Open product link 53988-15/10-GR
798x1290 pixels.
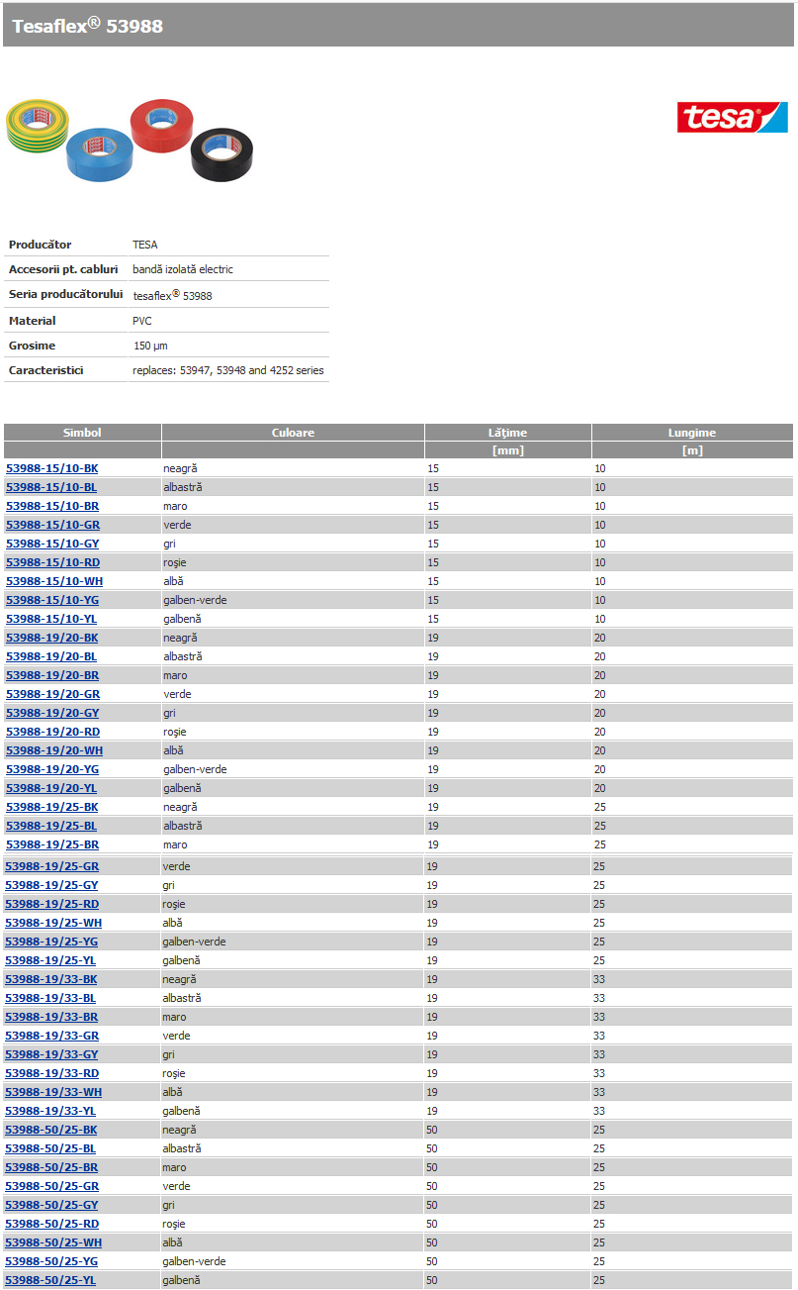(x=52, y=525)
